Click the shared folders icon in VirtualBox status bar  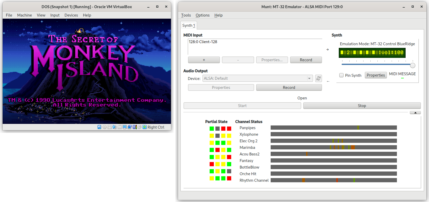pyautogui.click(x=119, y=127)
